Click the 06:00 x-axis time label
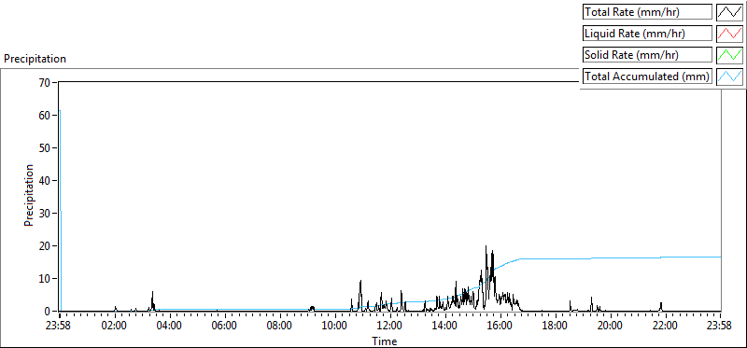This screenshot has width=747, height=348. click(x=224, y=327)
